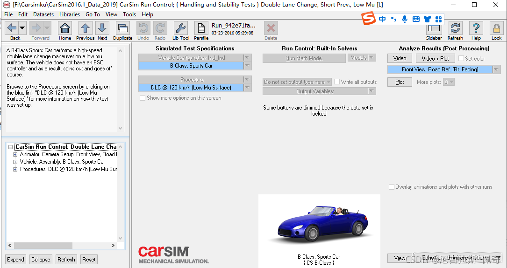Open Do not set output type here dropdown
The width and height of the screenshot is (507, 268).
click(x=297, y=82)
